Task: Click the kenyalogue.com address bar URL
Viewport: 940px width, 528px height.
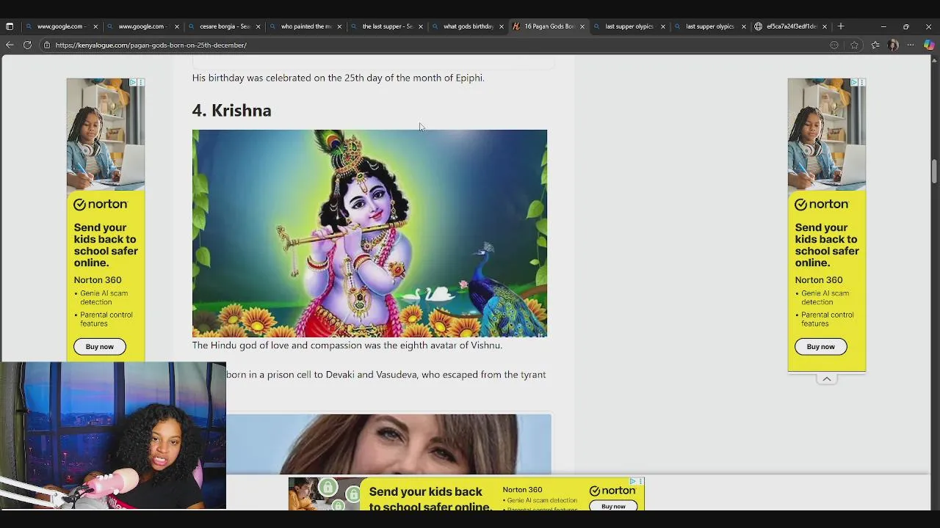Action: pos(151,45)
